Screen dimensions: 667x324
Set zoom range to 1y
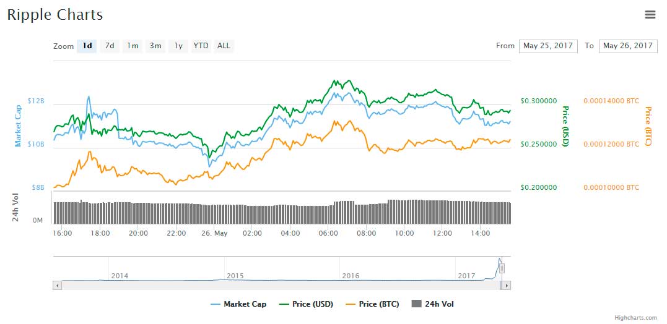[x=178, y=46]
